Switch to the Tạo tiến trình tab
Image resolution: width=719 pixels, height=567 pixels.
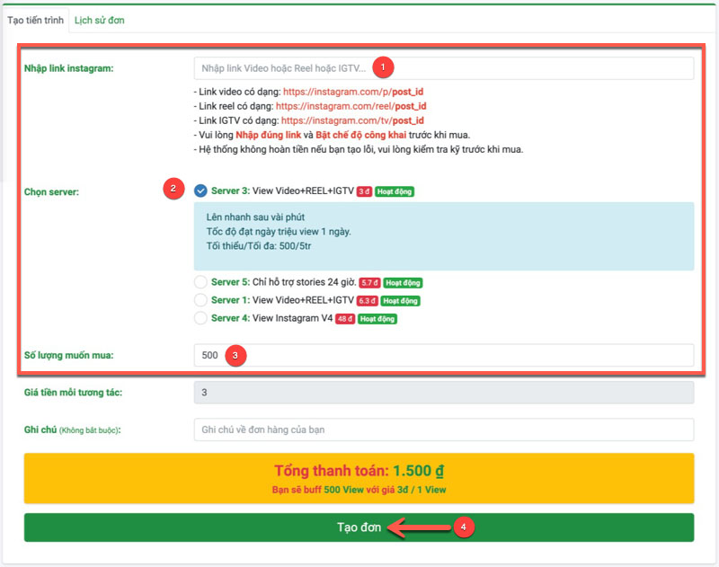coord(35,20)
